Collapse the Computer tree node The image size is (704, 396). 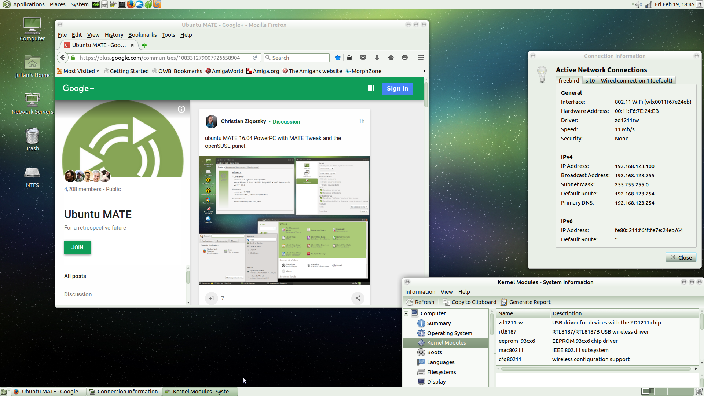coord(406,313)
